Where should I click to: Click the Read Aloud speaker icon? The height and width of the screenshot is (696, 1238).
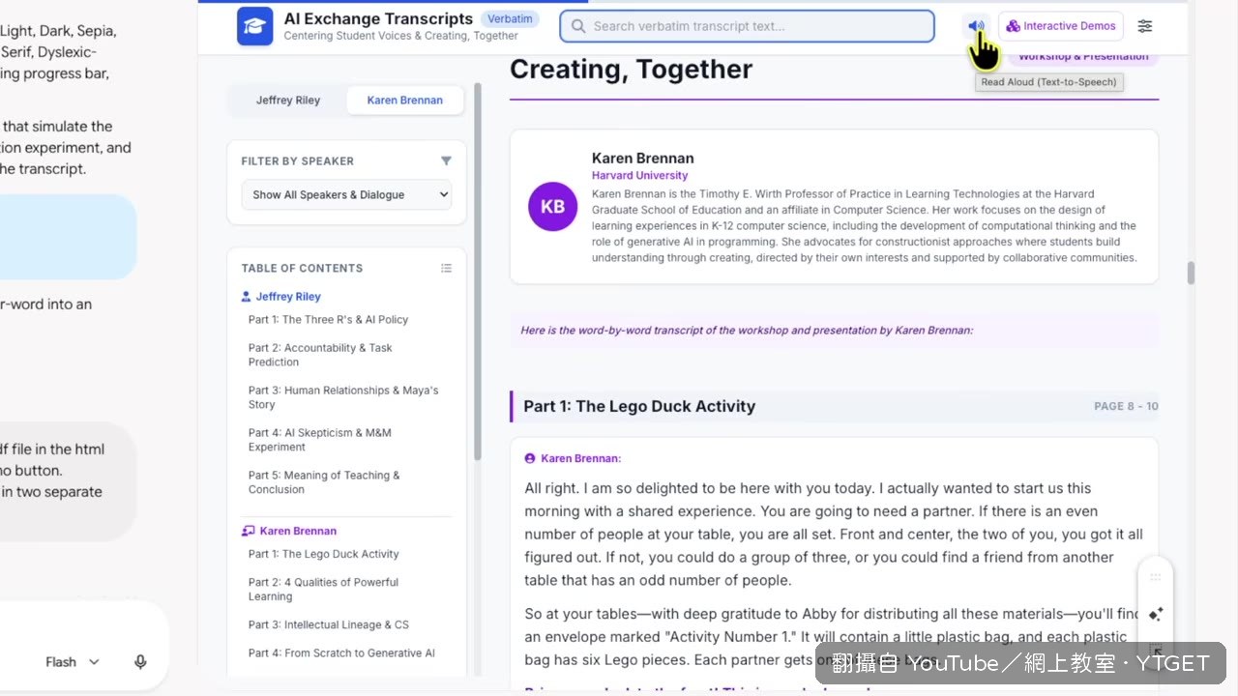[976, 26]
